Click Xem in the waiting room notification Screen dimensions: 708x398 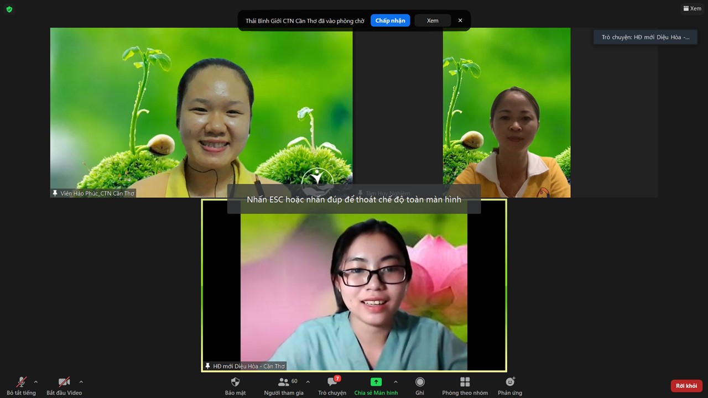433,20
